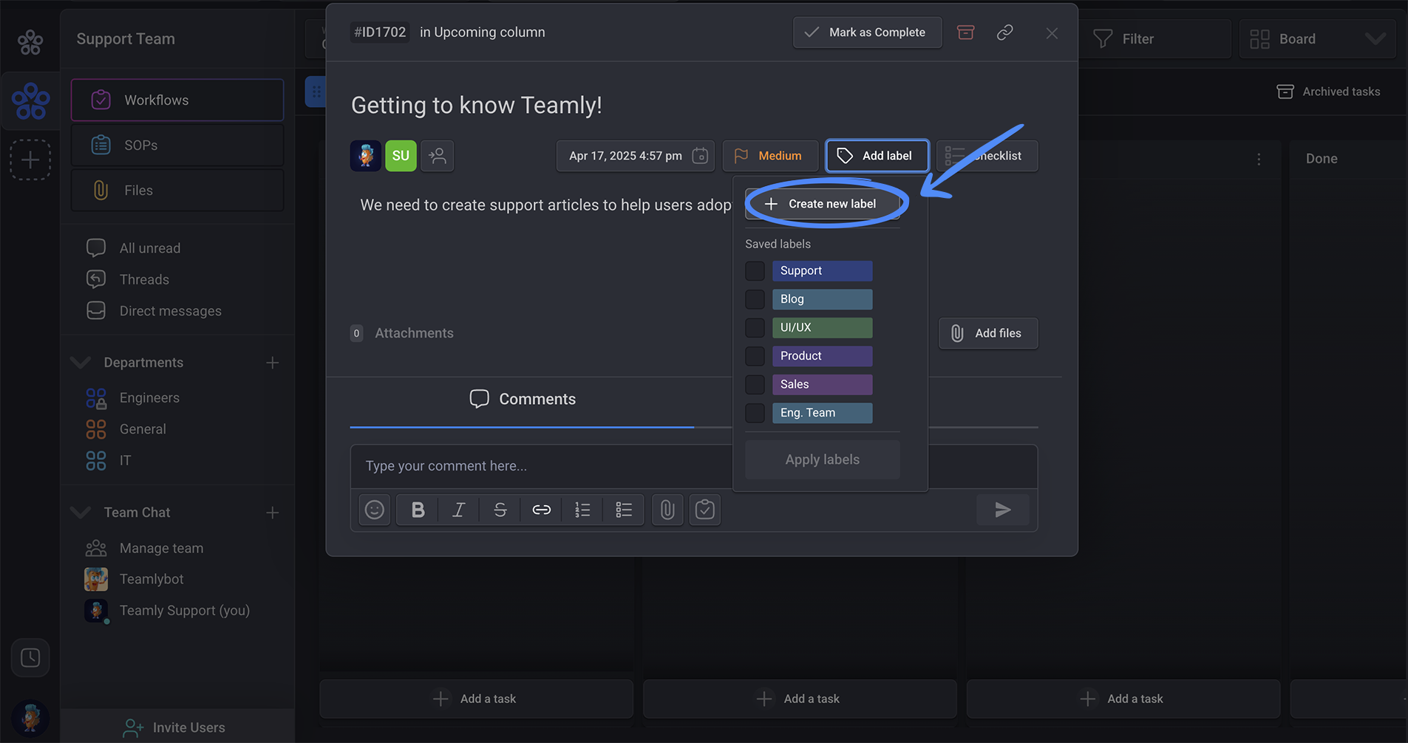
Task: Open the Board view dropdown
Action: pos(1317,39)
